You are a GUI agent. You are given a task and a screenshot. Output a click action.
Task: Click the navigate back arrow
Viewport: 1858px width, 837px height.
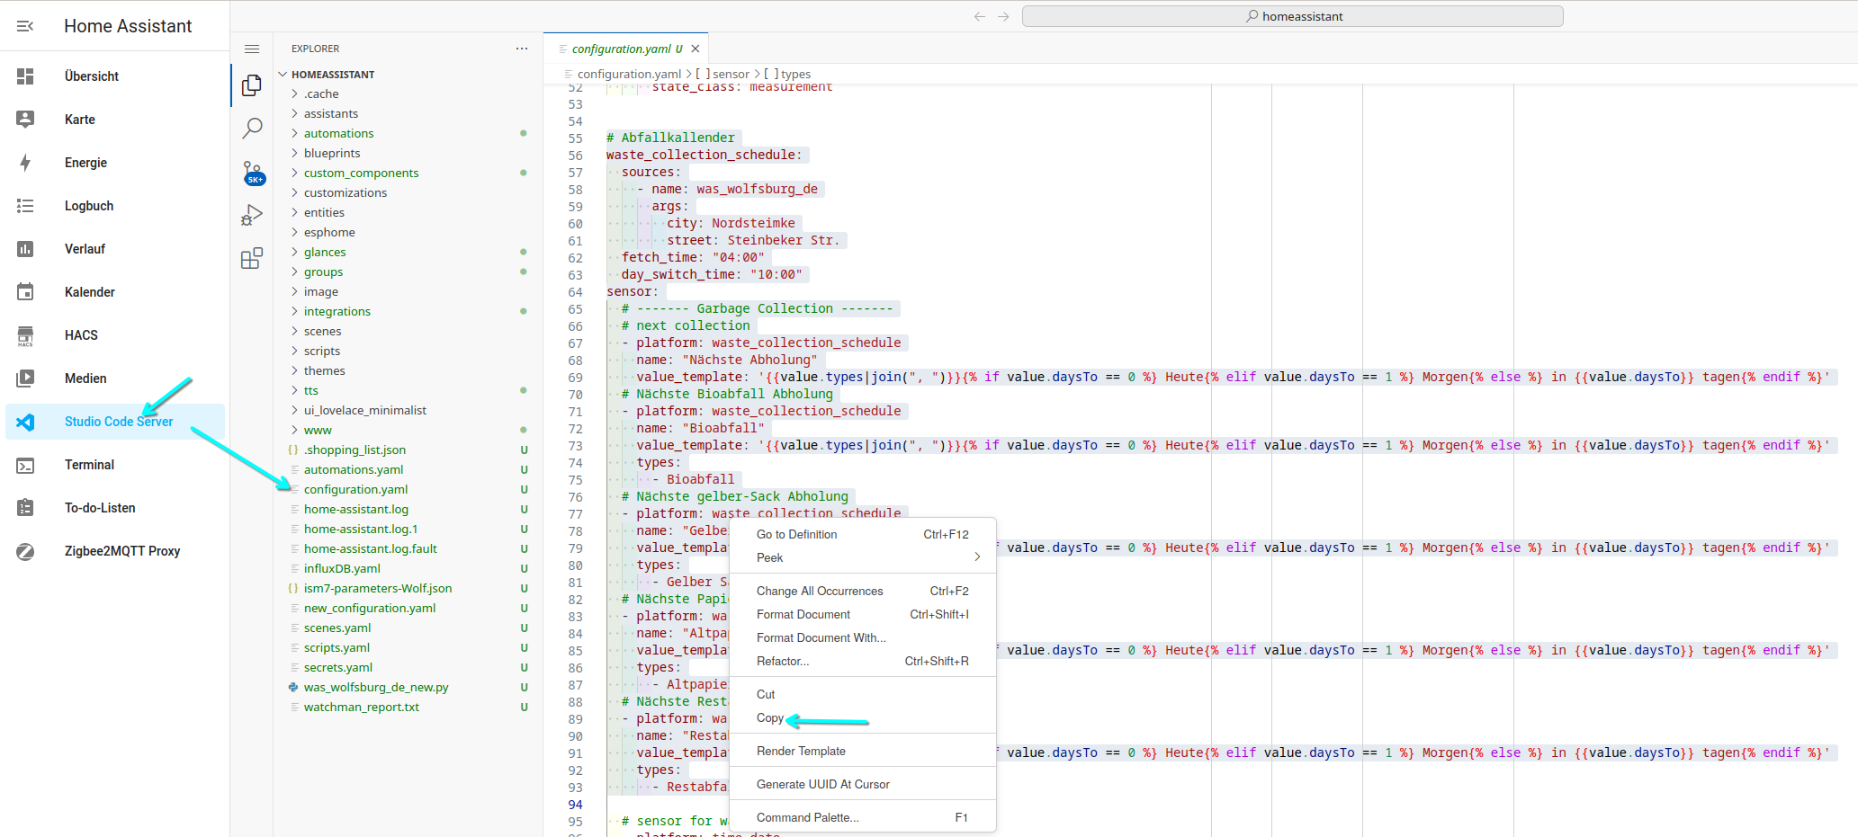(980, 16)
